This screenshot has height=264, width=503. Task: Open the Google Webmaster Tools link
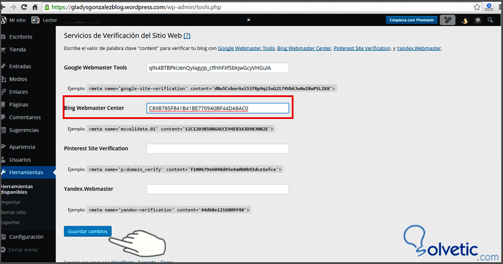click(246, 48)
